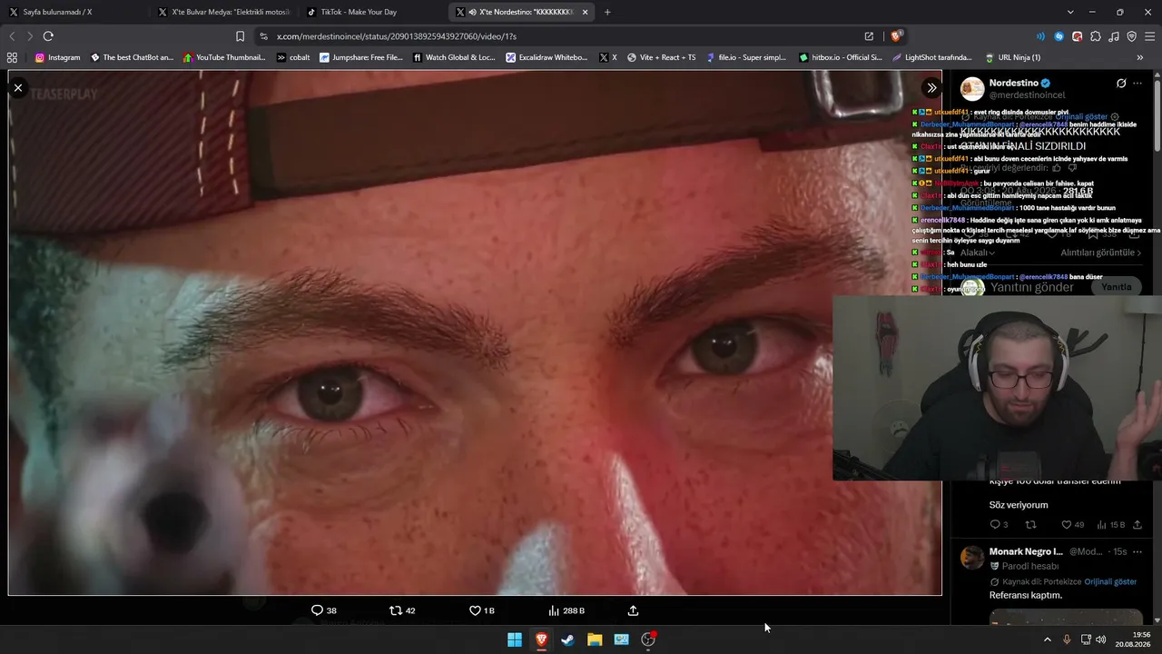Click the Yanıtla reply button
Viewport: 1162px width, 654px height.
click(x=1117, y=287)
